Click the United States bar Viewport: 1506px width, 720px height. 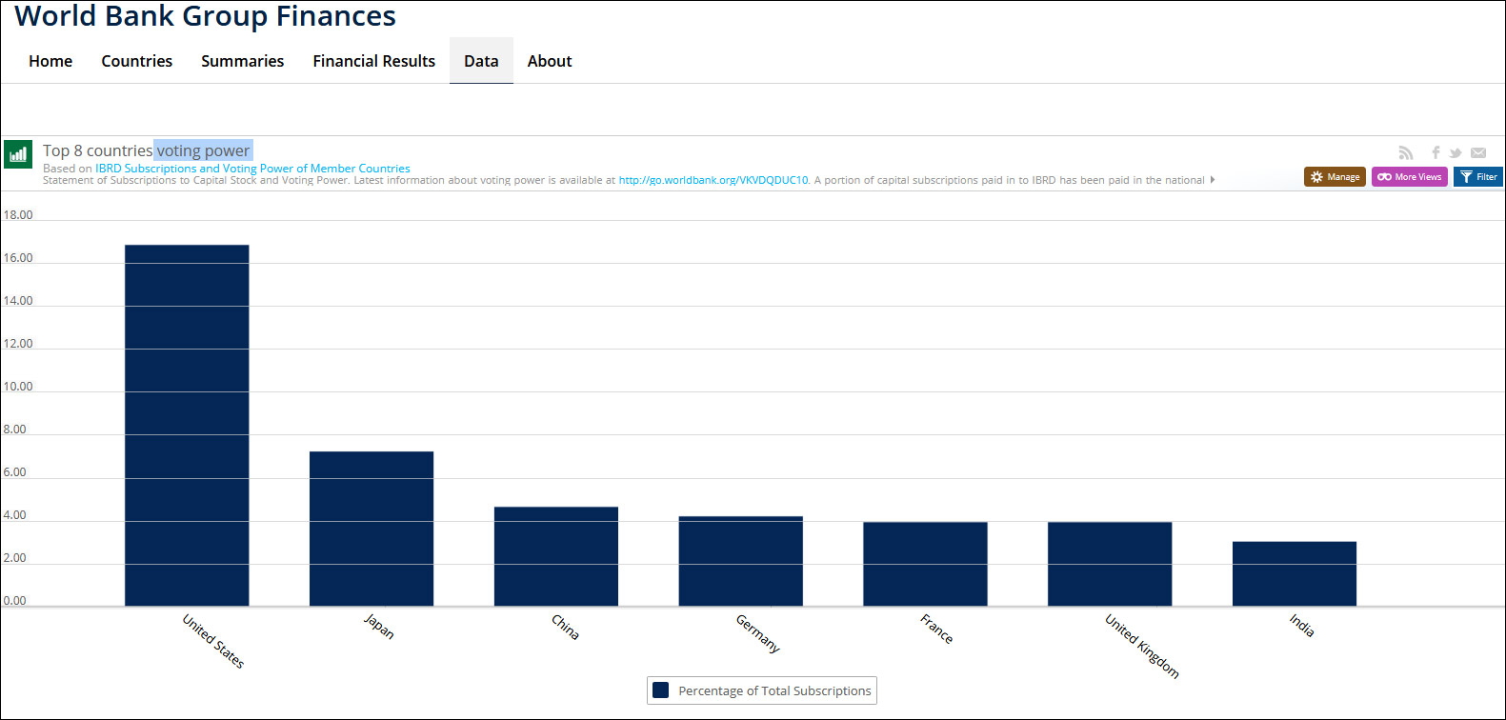187,425
